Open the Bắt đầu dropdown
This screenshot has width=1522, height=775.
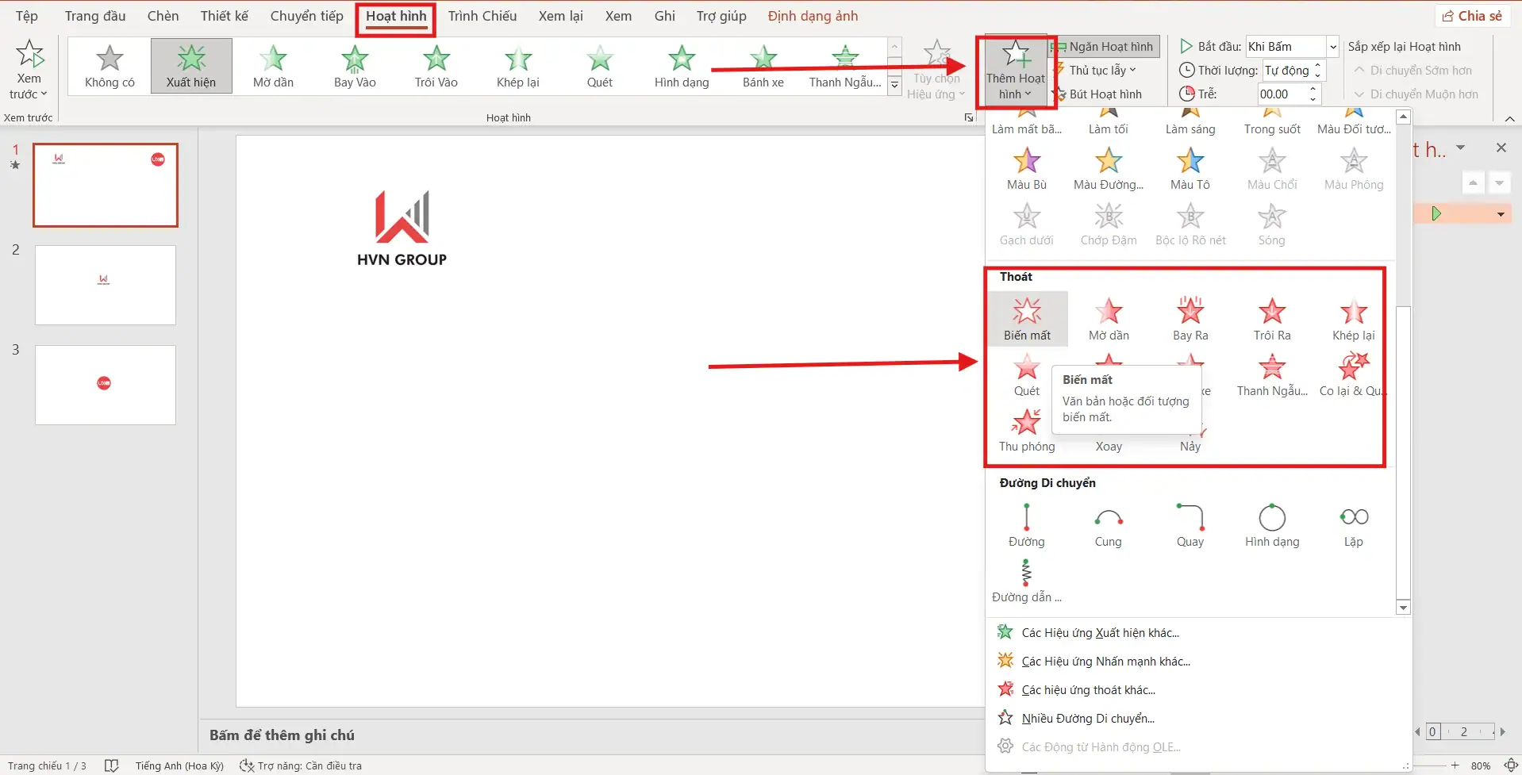tap(1332, 47)
